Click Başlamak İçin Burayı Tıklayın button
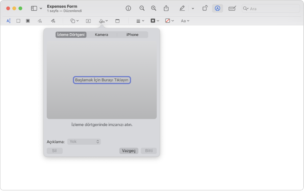Screen dimensions: 304x191 click(x=102, y=80)
